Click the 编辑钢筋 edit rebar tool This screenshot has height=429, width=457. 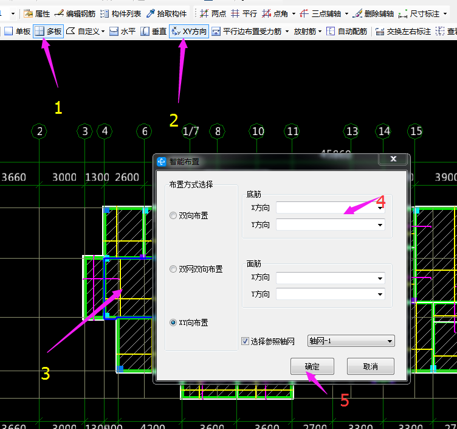pyautogui.click(x=75, y=14)
